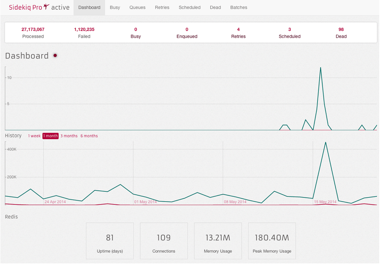Select the 6 months history range
381x267 pixels.
click(89, 136)
